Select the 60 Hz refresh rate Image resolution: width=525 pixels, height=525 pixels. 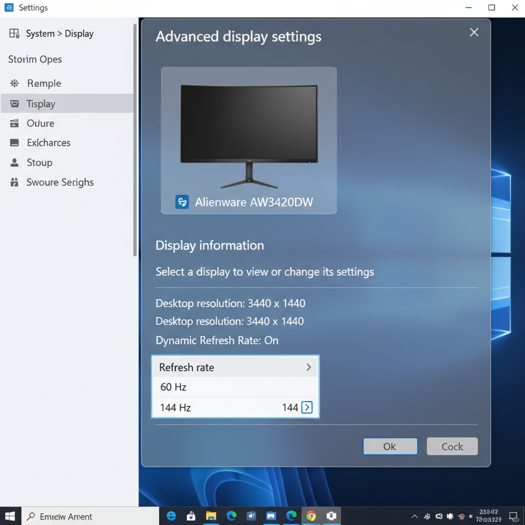click(235, 387)
